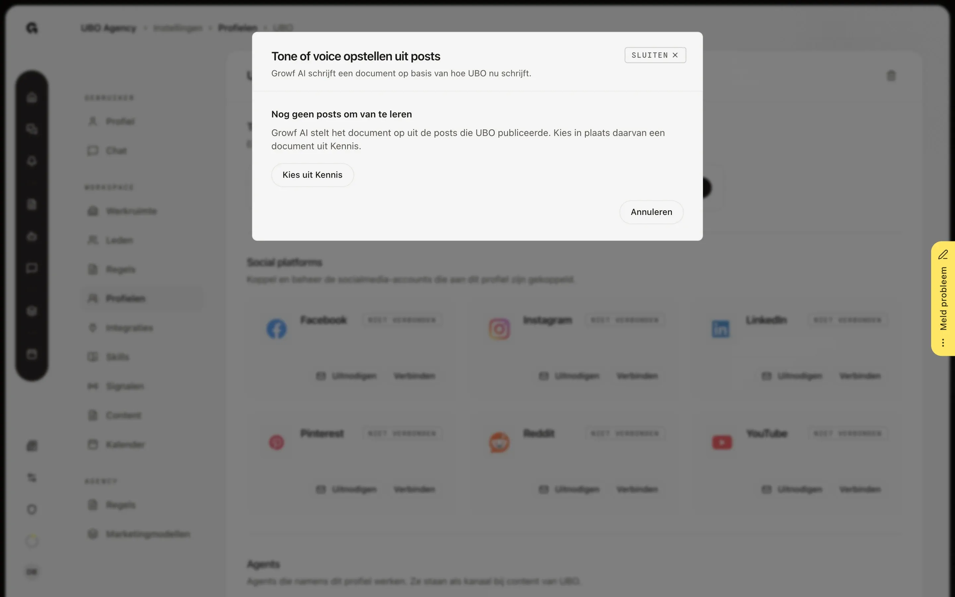Screen dimensions: 955x597
Task: Cancel the dialog via Annuleren
Action: pos(651,212)
